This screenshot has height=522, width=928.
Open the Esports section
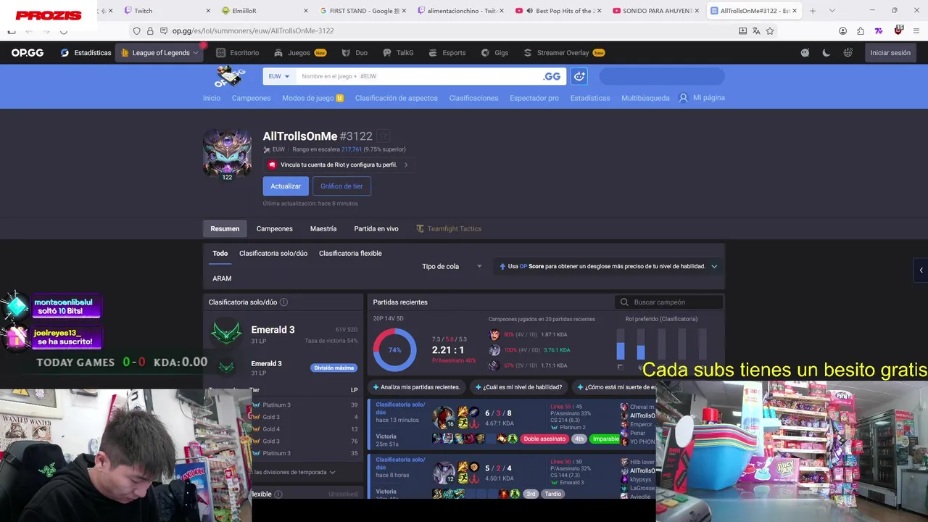[x=447, y=53]
